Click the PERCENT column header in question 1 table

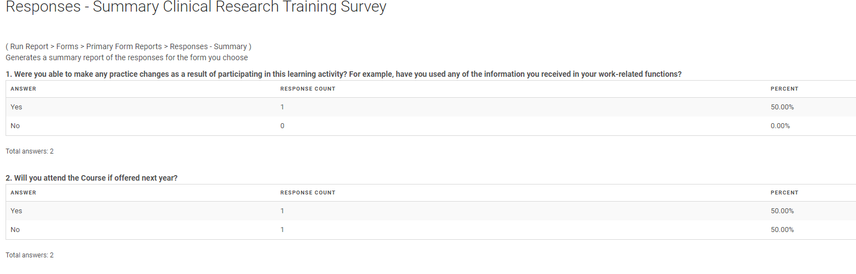click(x=784, y=89)
